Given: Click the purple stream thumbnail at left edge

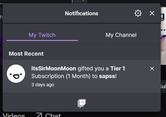Looking at the screenshot, I should (1, 47).
